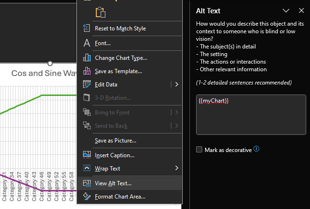Click the Alt Text pane heading
Screen dimensions: 310x209
point(208,11)
